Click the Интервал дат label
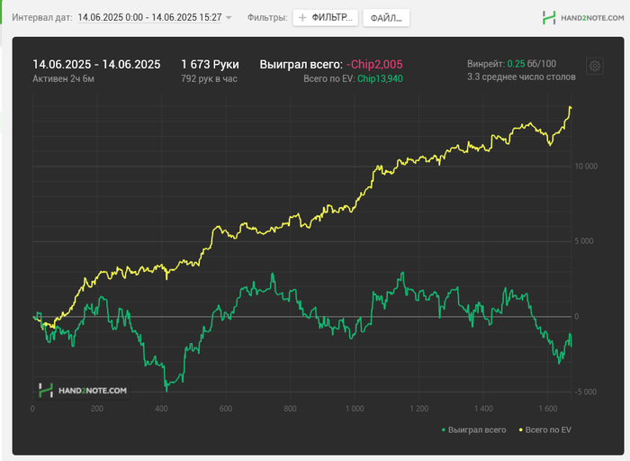 (x=42, y=18)
